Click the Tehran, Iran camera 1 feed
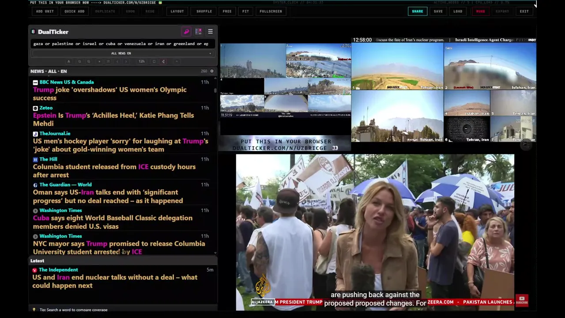This screenshot has width=565, height=318. click(x=397, y=66)
